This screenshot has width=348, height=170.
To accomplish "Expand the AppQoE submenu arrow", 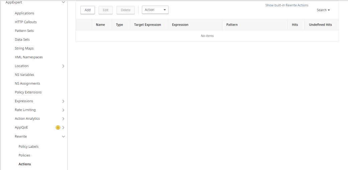I will 63,127.
